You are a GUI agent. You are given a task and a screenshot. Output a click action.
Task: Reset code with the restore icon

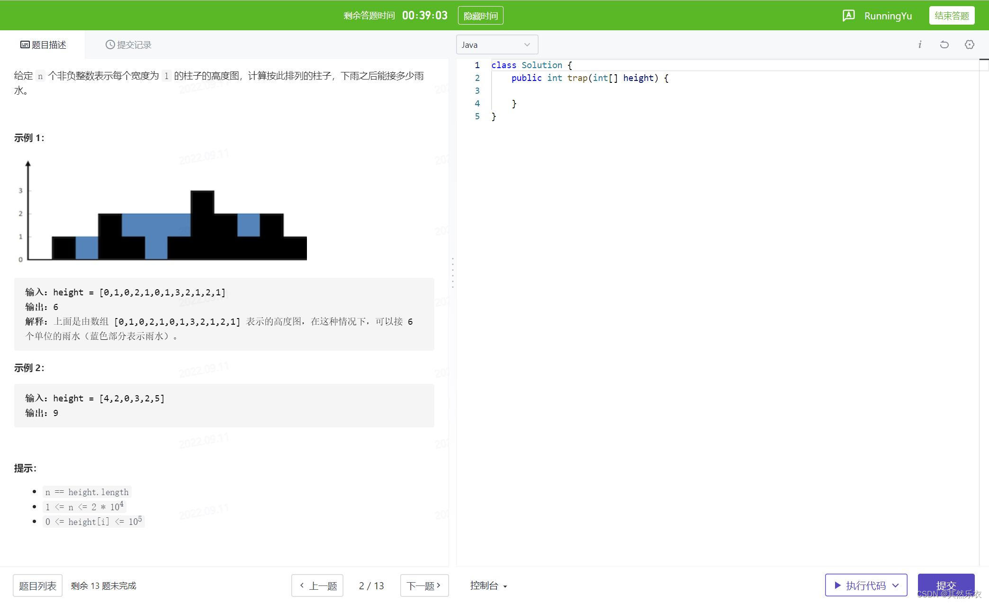tap(944, 44)
